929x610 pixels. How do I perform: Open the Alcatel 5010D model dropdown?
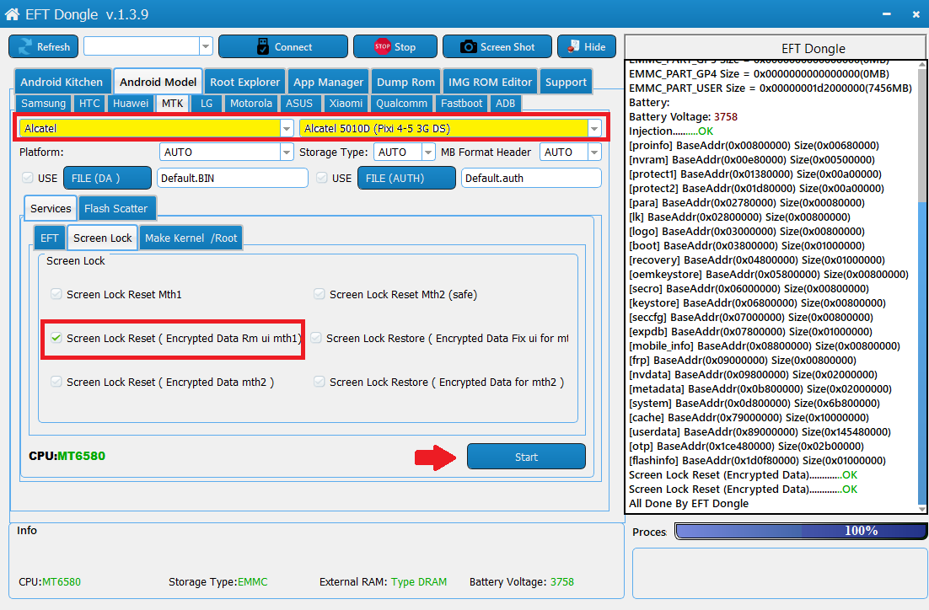click(x=594, y=129)
